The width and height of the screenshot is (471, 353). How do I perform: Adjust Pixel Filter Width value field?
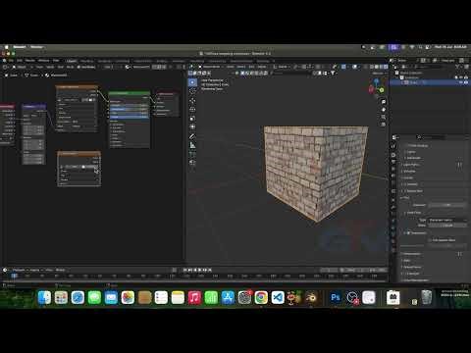tap(446, 226)
